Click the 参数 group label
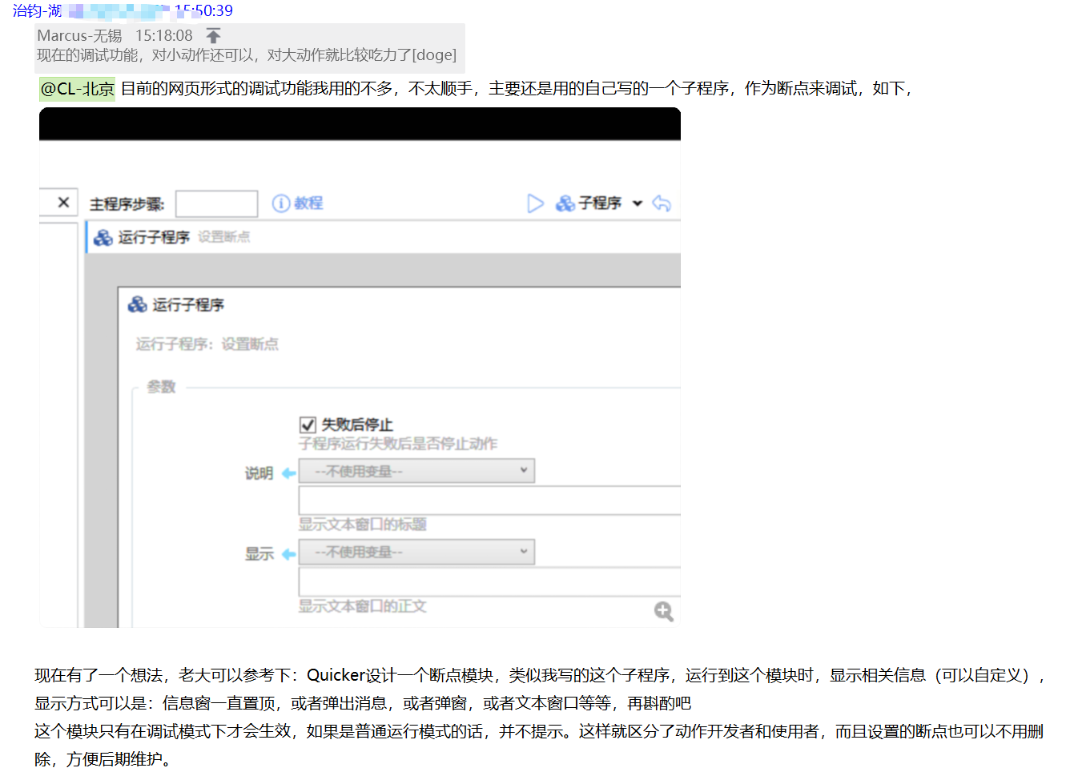The image size is (1066, 772). click(161, 387)
